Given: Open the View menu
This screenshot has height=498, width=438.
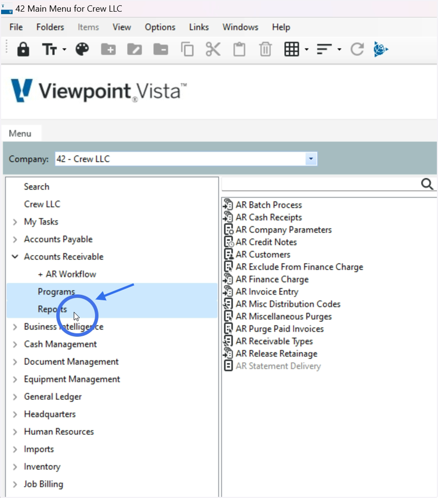Looking at the screenshot, I should [x=122, y=27].
